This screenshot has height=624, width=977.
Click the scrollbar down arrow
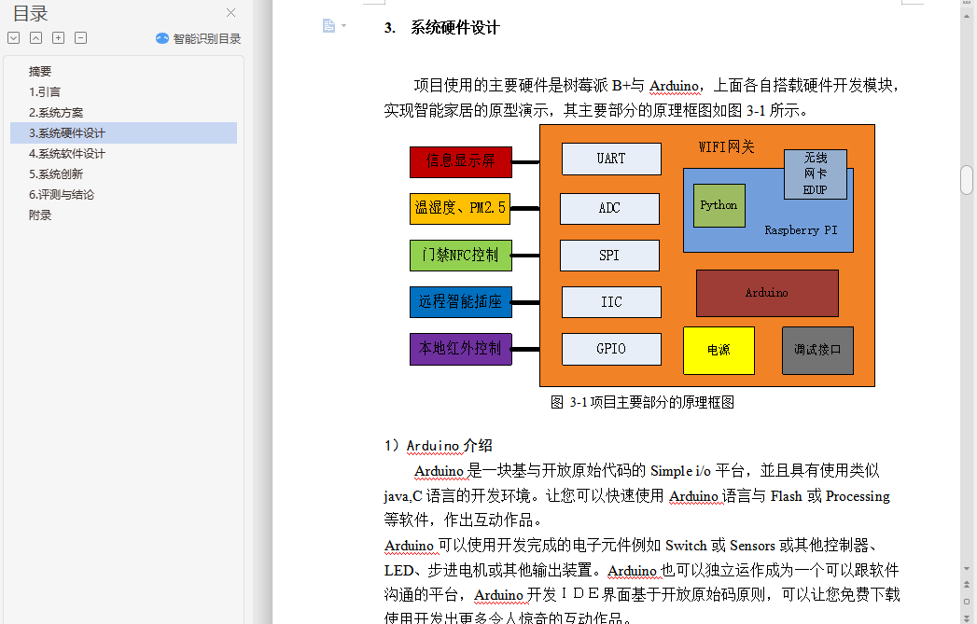(x=967, y=569)
